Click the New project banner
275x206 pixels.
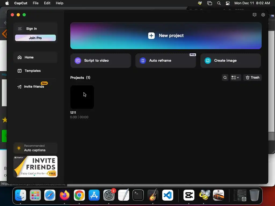pyautogui.click(x=166, y=36)
